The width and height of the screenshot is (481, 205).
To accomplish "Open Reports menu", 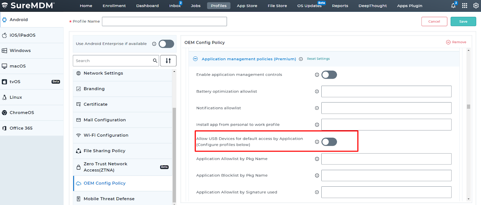I will [x=340, y=6].
